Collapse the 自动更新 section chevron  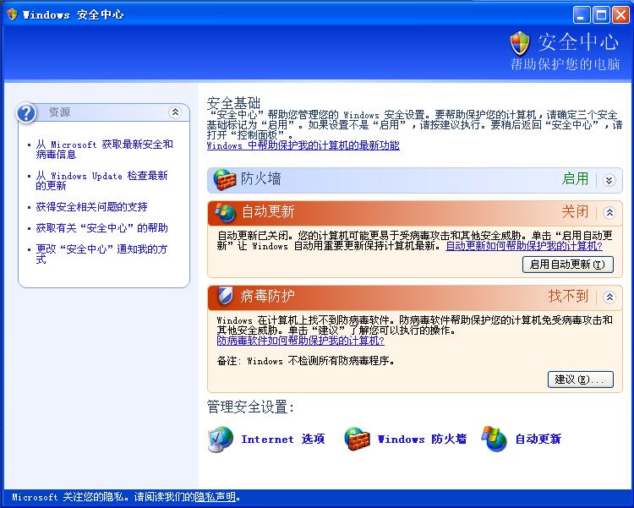coord(609,212)
